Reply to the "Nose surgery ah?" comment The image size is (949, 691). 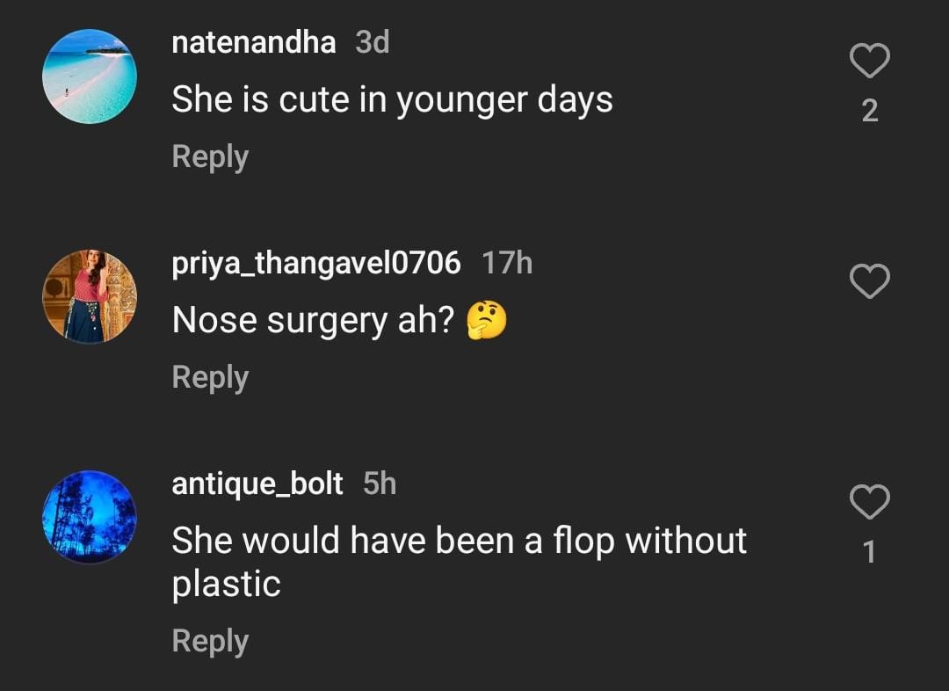coord(210,377)
